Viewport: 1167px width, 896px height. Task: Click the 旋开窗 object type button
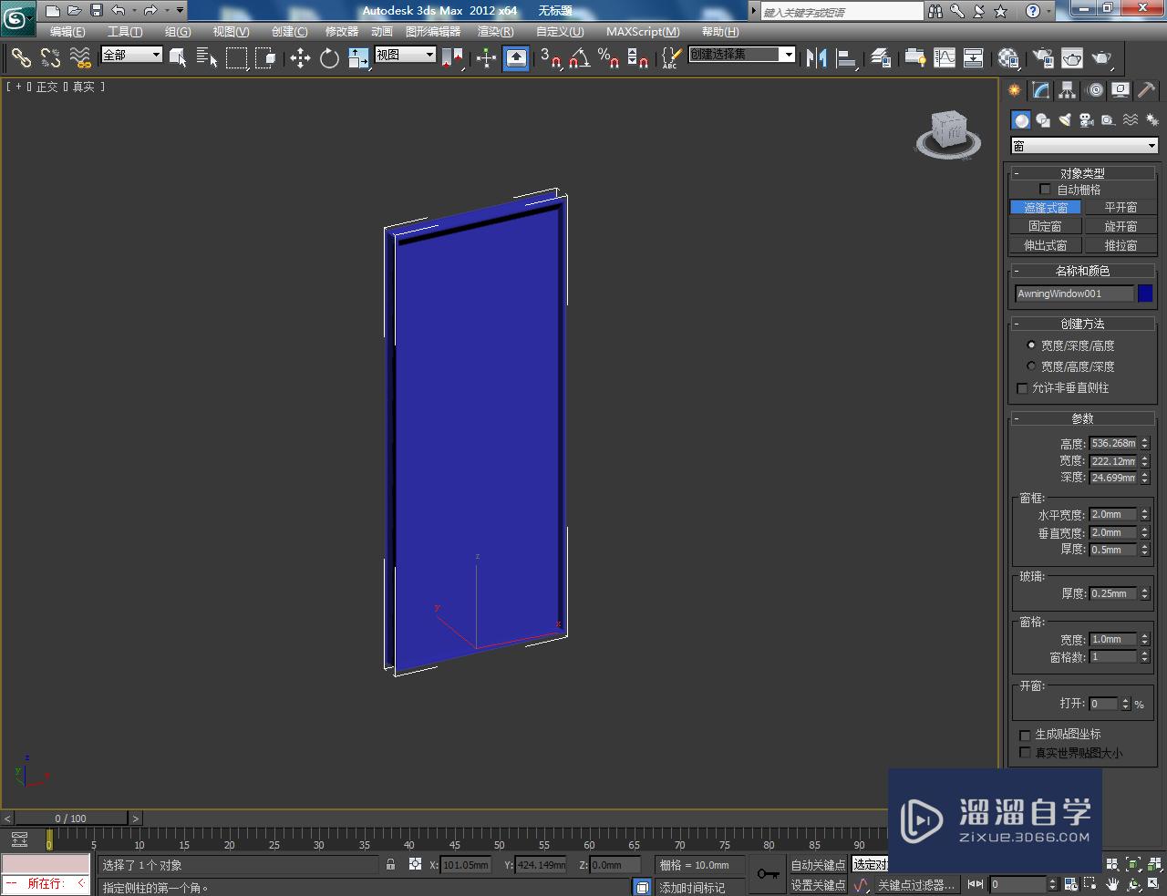click(1121, 226)
